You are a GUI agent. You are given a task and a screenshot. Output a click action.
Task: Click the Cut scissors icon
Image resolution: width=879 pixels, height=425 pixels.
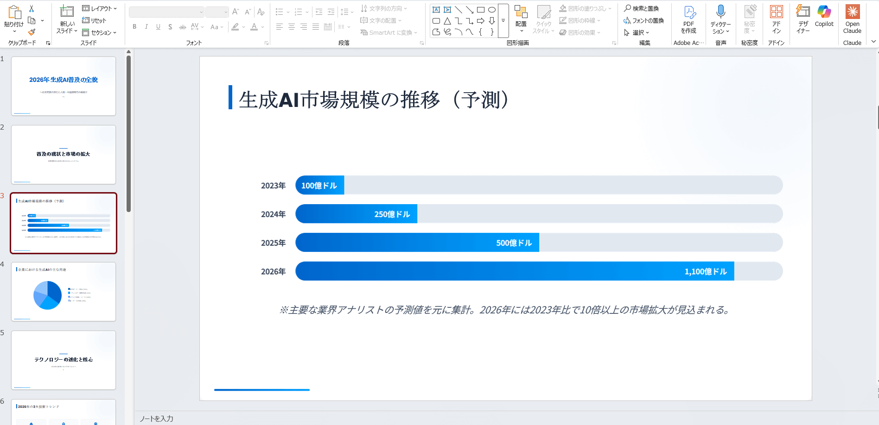point(32,9)
